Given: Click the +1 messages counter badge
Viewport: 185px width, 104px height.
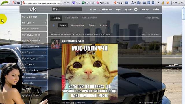Looking at the screenshot, I should click(45, 47).
